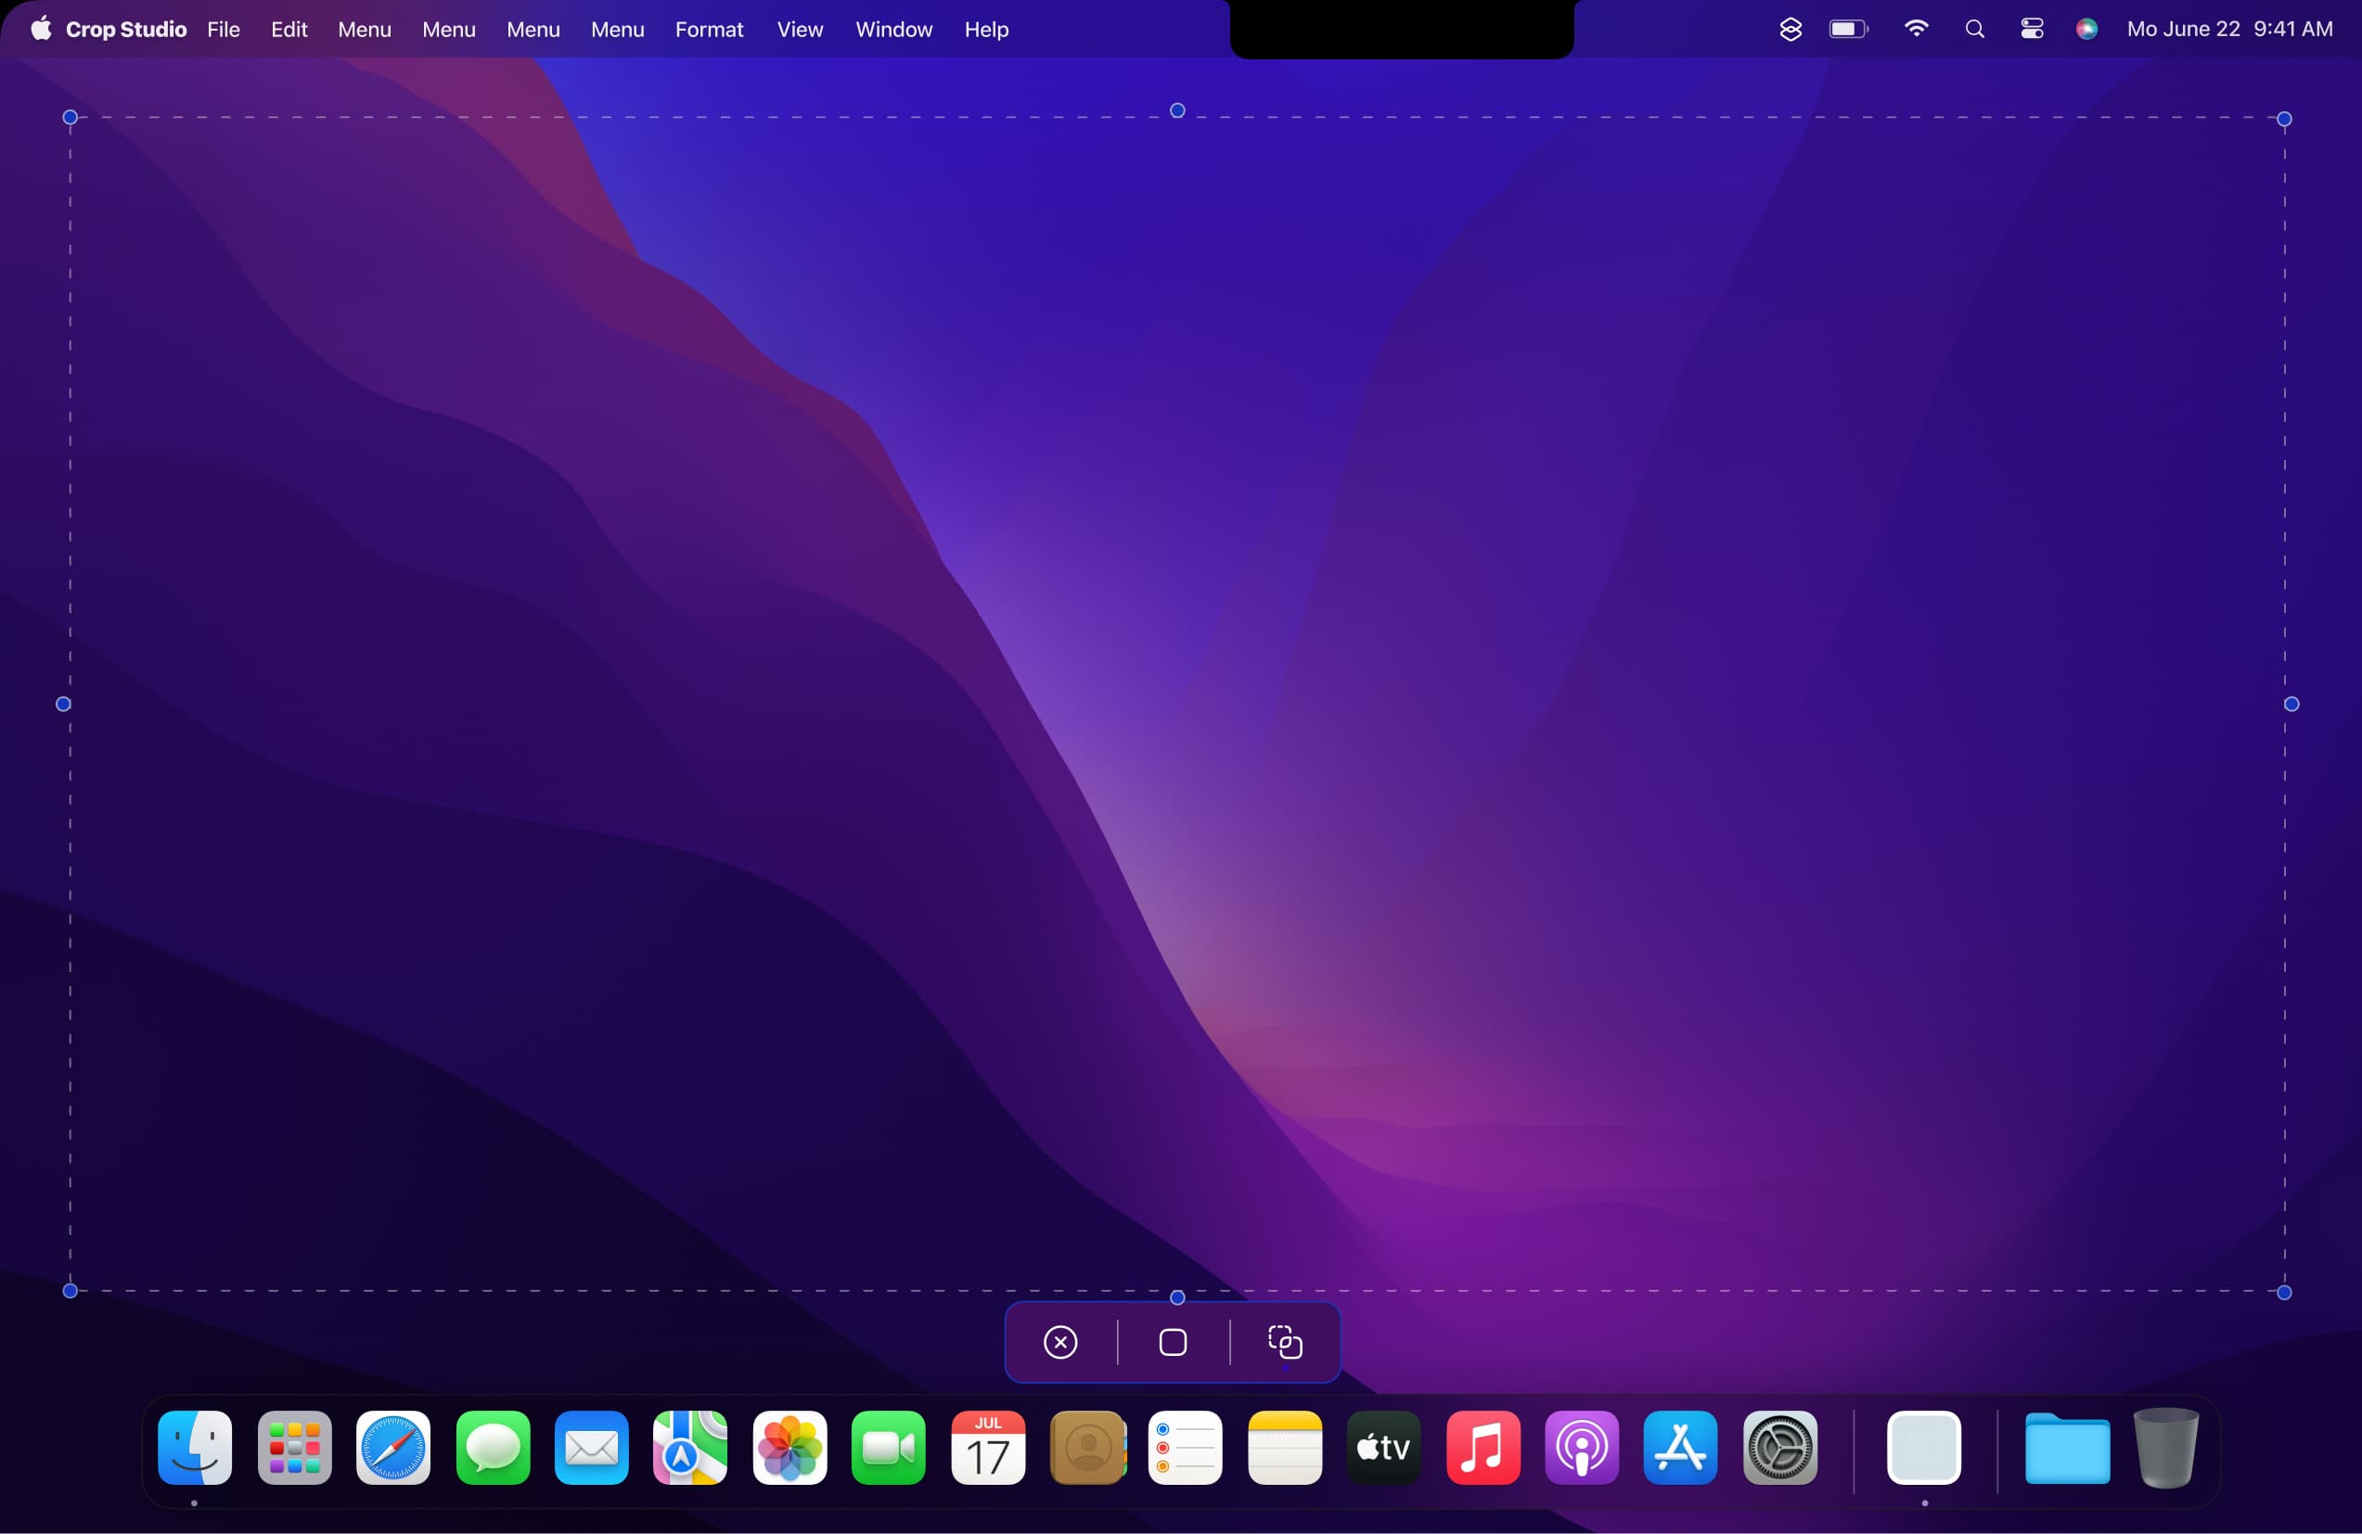Click the top-center crop handle
This screenshot has width=2362, height=1534.
(1177, 110)
